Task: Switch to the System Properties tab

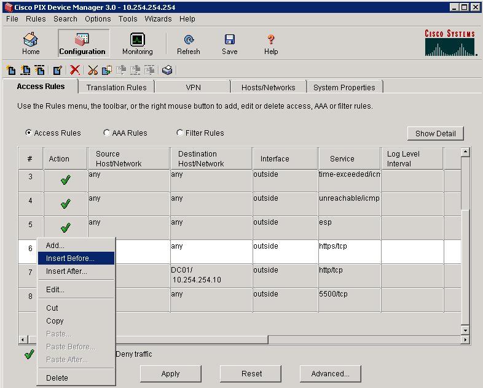Action: point(344,87)
